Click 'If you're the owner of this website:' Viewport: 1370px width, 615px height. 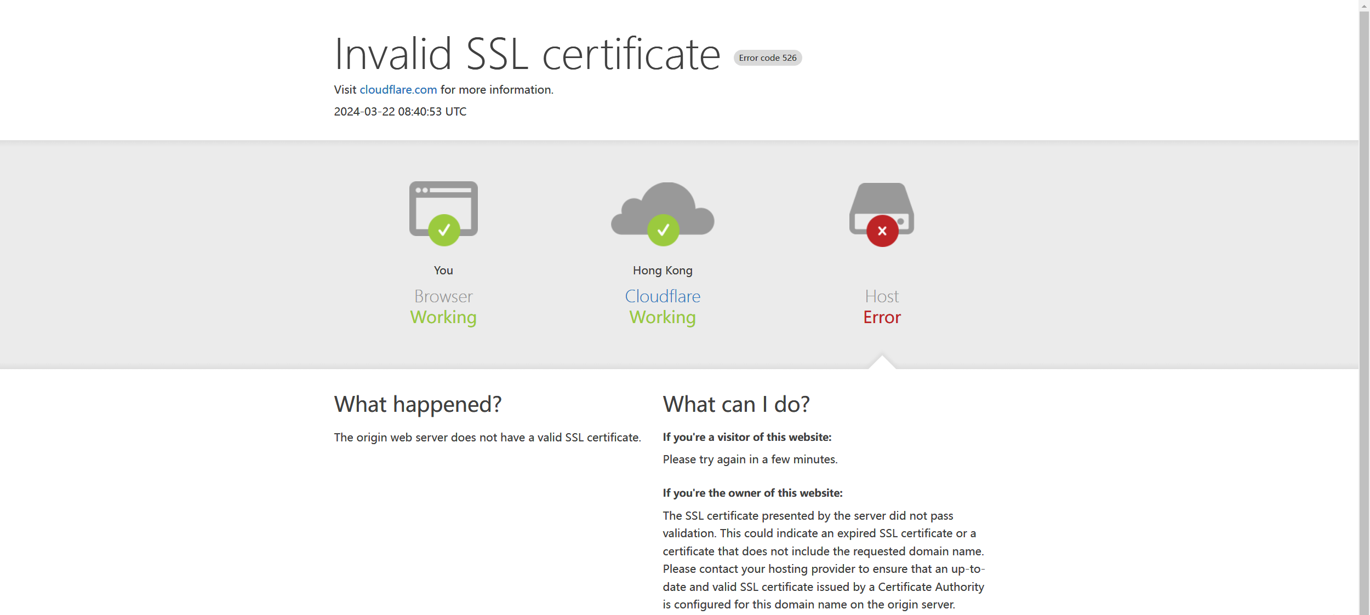click(x=752, y=493)
